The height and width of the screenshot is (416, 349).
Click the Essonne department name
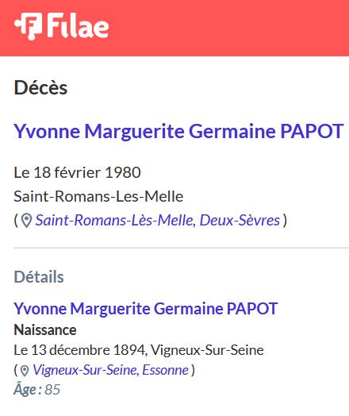pyautogui.click(x=165, y=370)
